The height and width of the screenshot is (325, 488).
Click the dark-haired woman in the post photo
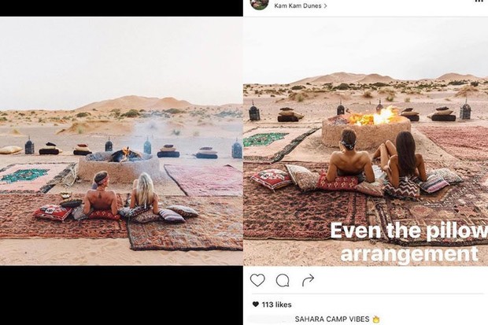(401, 159)
